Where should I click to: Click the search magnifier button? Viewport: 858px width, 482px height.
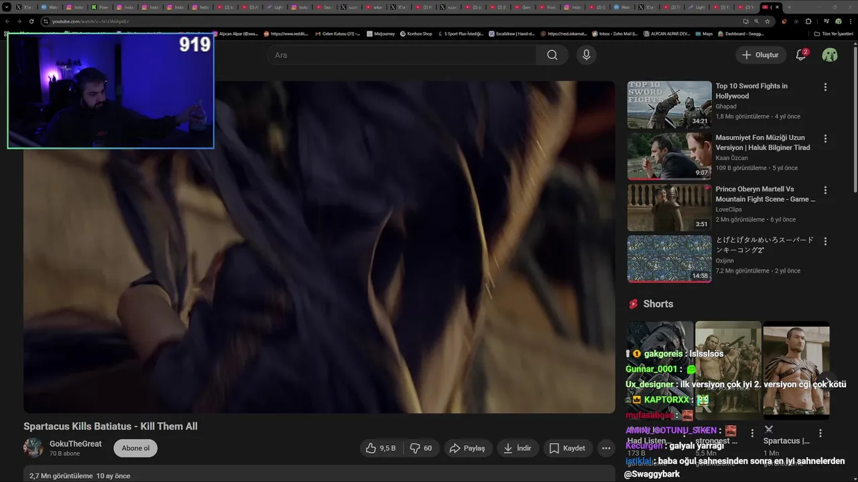pos(552,55)
